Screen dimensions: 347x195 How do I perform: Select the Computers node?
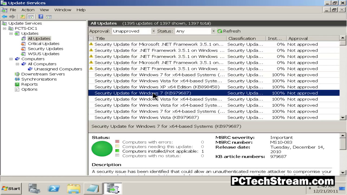tap(33, 59)
